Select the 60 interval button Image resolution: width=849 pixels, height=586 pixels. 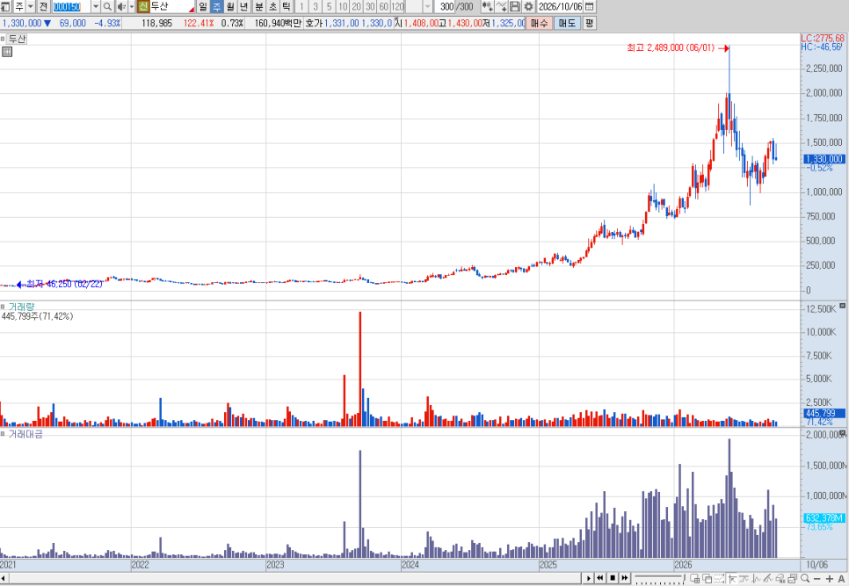[x=384, y=6]
